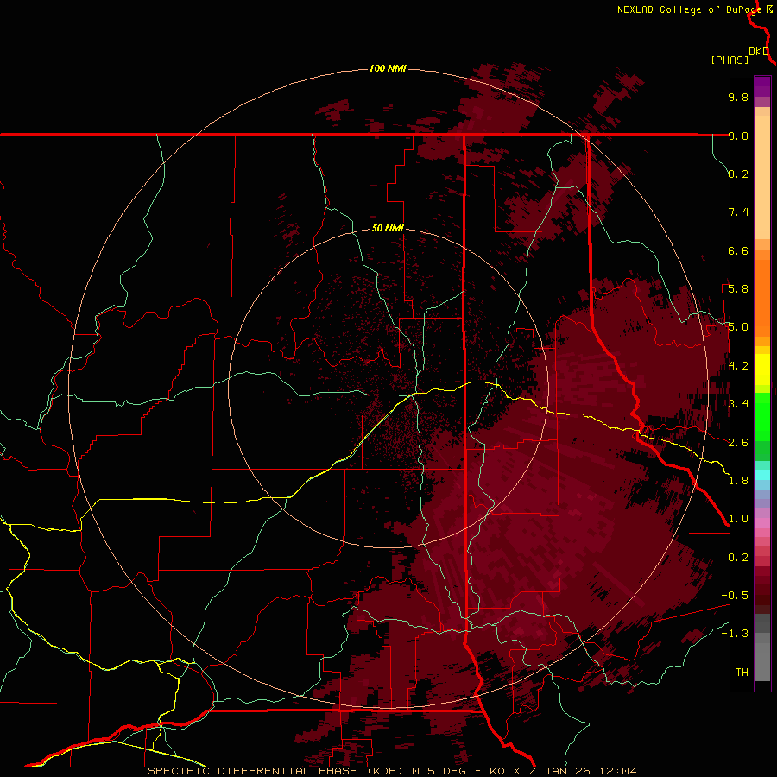The height and width of the screenshot is (777, 777).
Task: Click the 1.8 scale value label
Action: pyautogui.click(x=738, y=481)
